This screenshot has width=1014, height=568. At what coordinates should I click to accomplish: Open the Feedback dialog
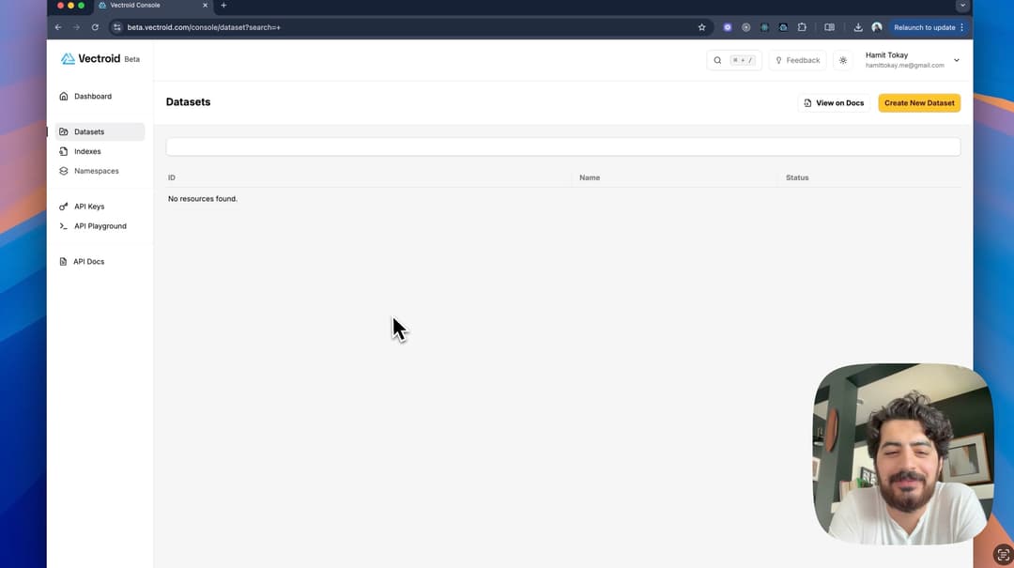(797, 60)
